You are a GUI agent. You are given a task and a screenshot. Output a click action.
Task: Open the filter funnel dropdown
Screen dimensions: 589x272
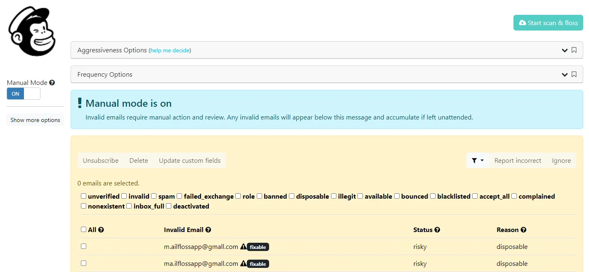pyautogui.click(x=478, y=161)
